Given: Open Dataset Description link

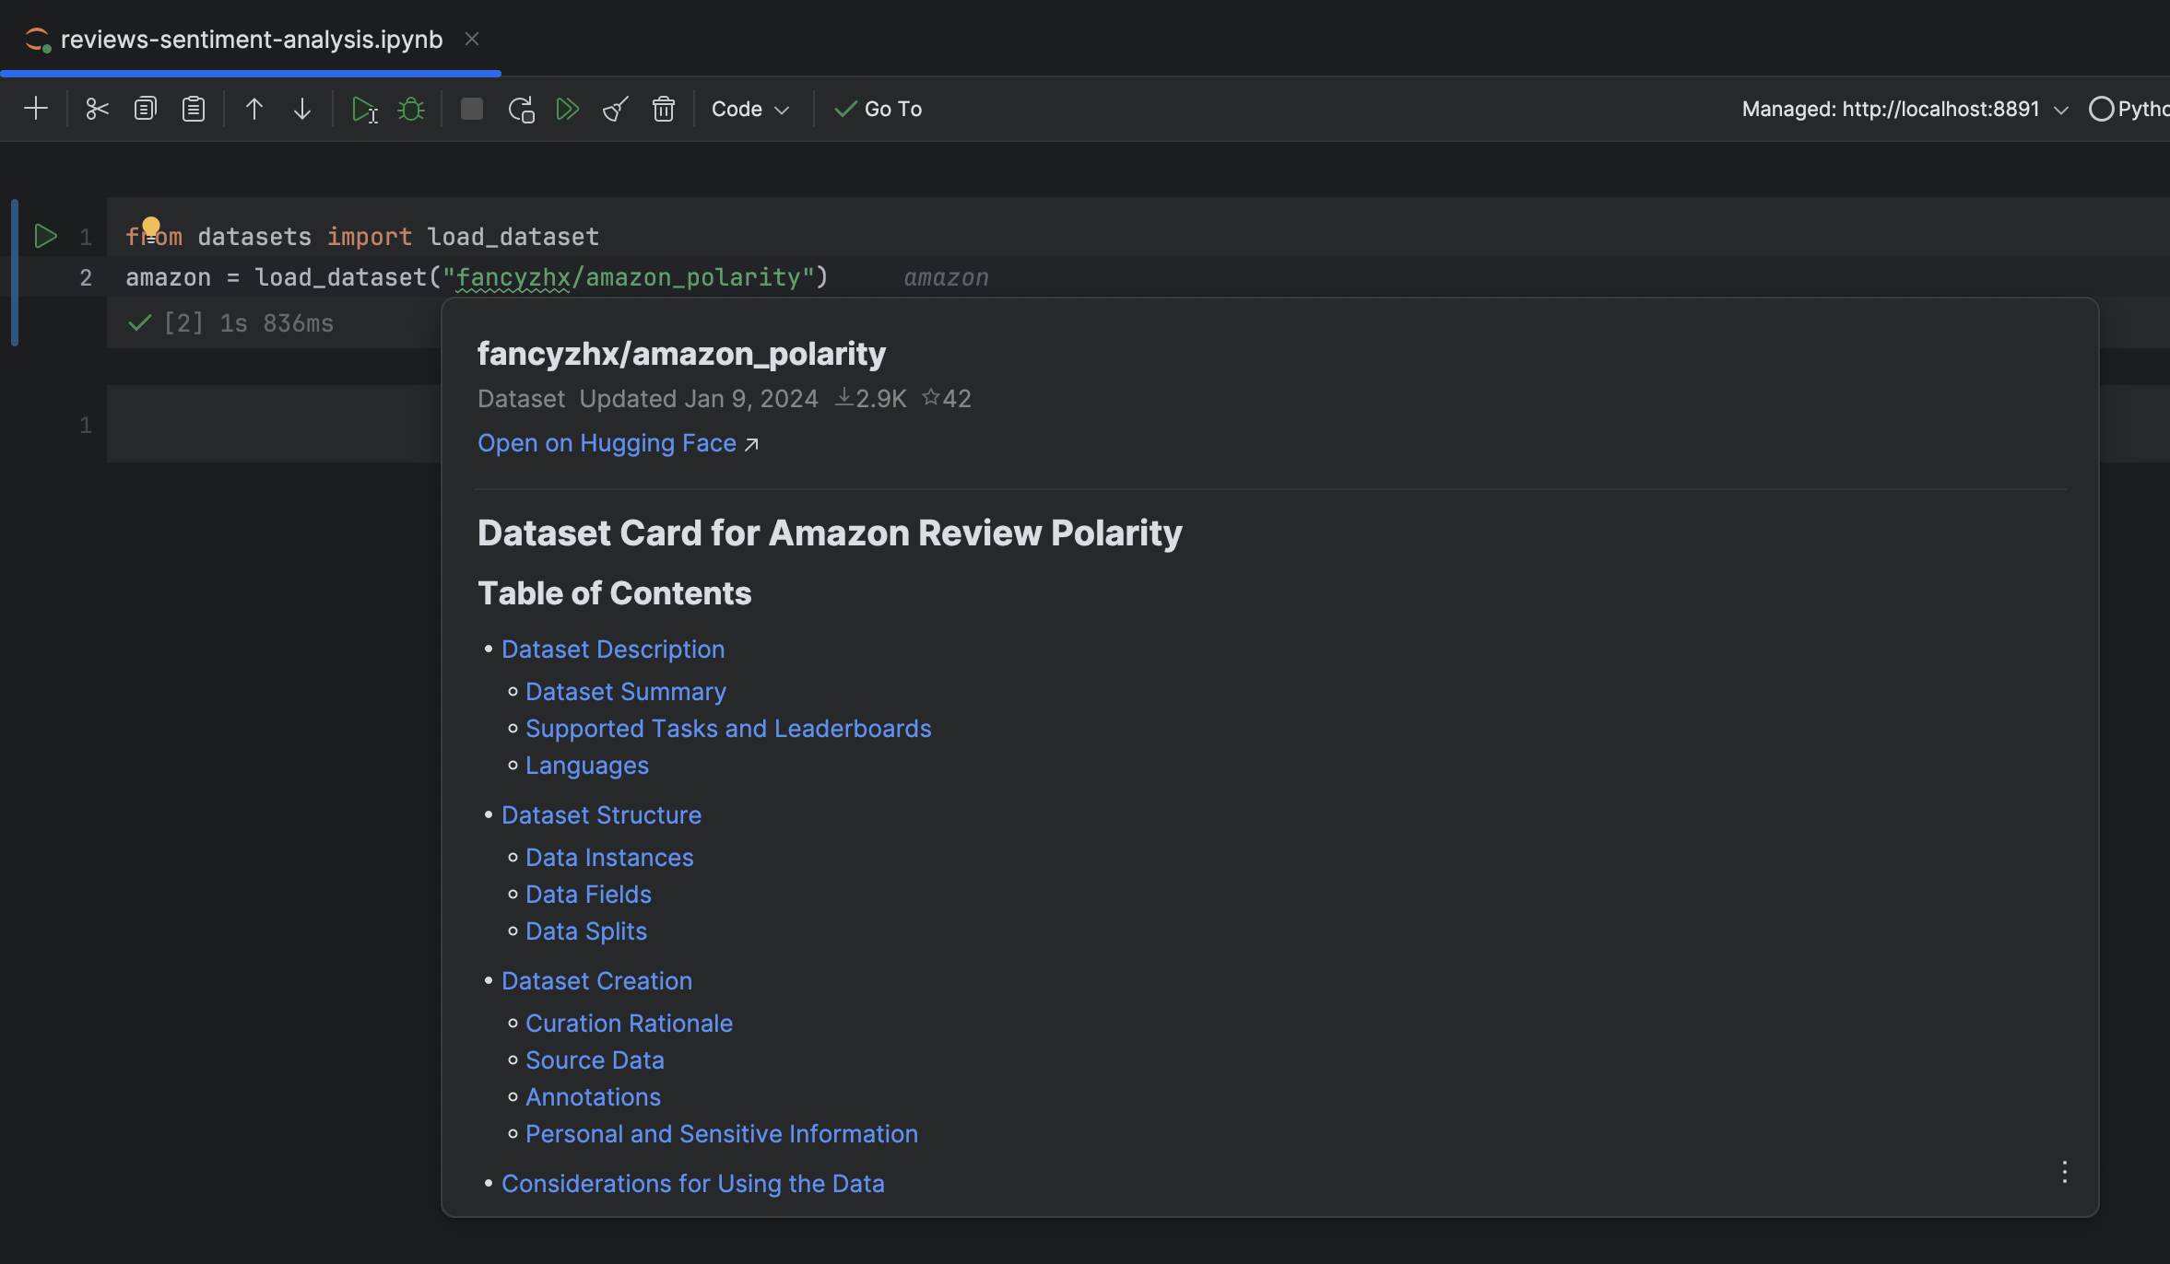Looking at the screenshot, I should 613,650.
